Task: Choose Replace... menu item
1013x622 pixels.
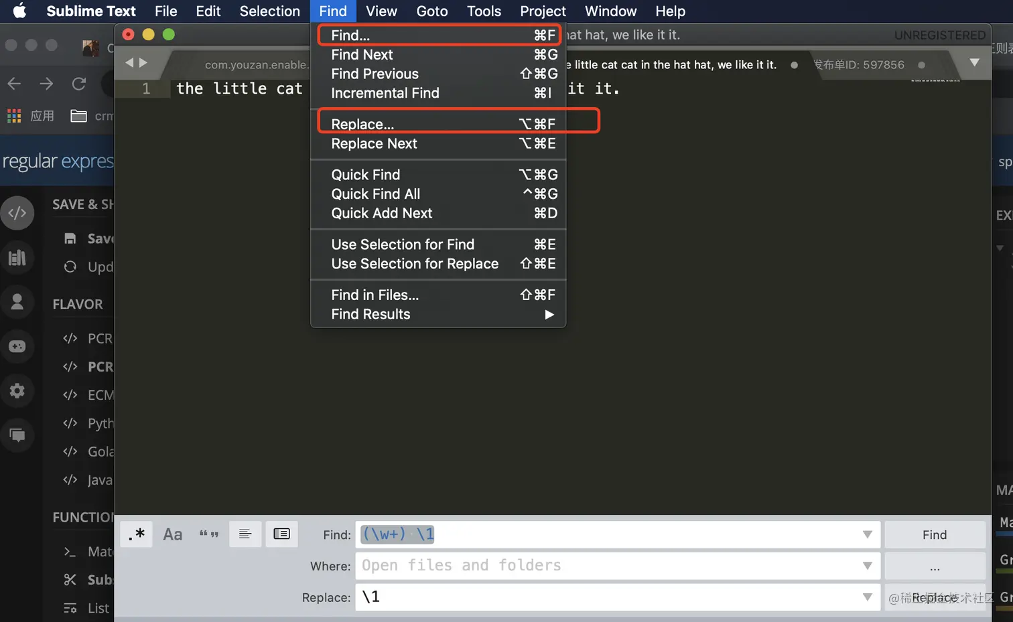Action: [438, 124]
